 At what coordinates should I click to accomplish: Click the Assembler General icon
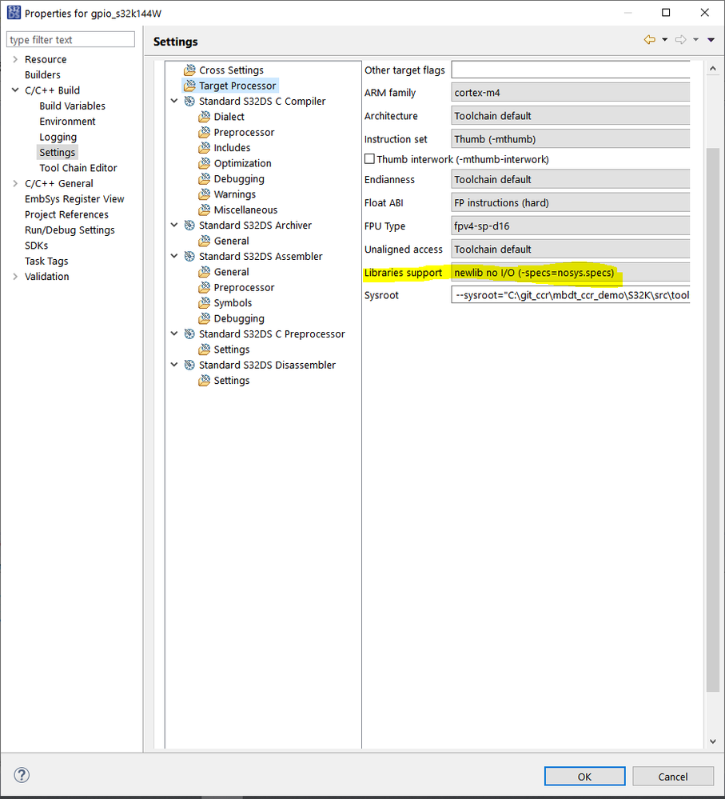pyautogui.click(x=204, y=272)
